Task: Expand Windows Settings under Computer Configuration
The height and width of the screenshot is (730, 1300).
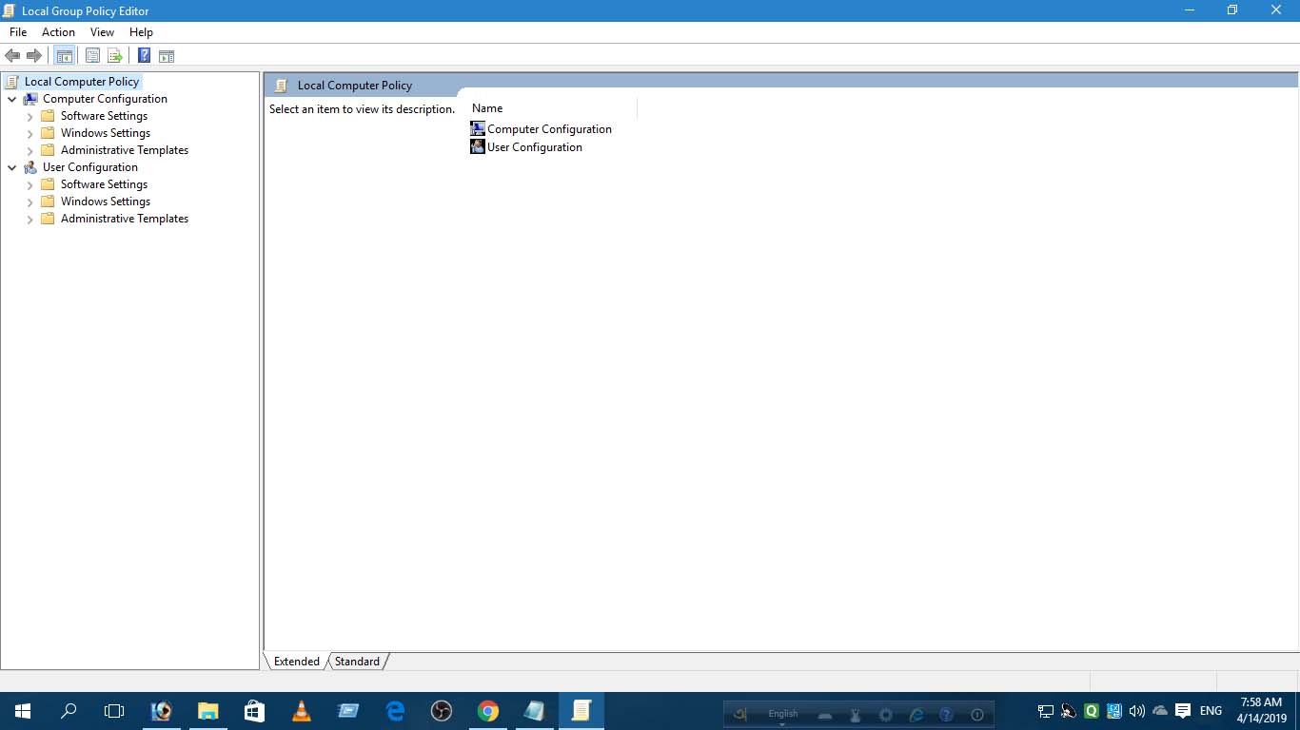Action: point(30,133)
